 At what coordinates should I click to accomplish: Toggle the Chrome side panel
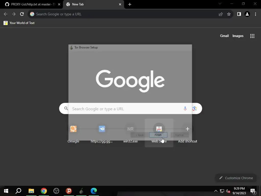(x=239, y=14)
